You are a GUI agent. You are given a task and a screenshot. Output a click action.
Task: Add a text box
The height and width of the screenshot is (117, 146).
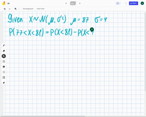coord(4,77)
